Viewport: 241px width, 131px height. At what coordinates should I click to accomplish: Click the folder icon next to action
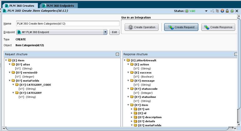pyautogui.click(x=132, y=64)
